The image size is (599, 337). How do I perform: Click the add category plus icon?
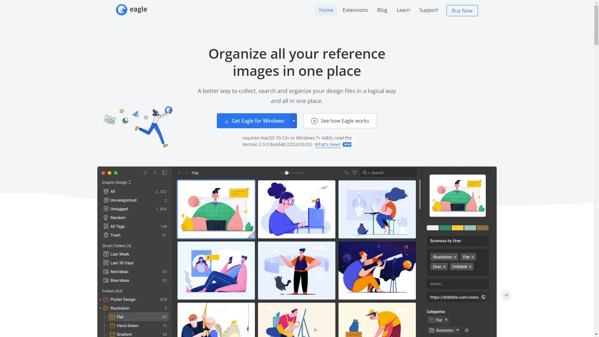click(x=467, y=330)
